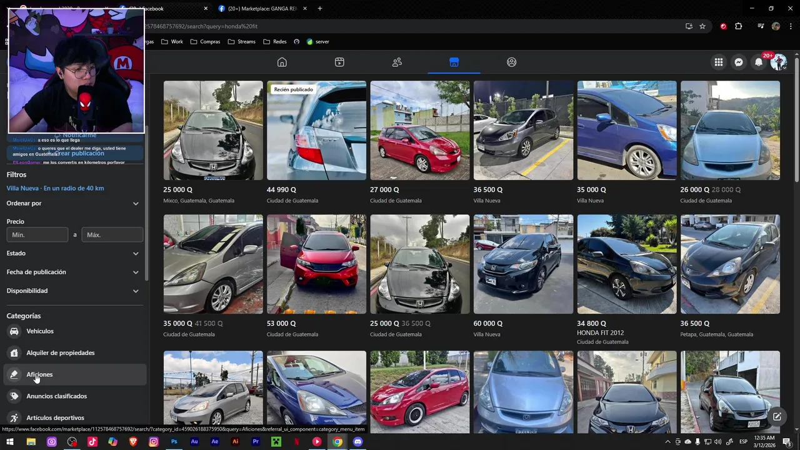The width and height of the screenshot is (800, 450).
Task: Open the Work bookmarks folder
Action: [172, 42]
